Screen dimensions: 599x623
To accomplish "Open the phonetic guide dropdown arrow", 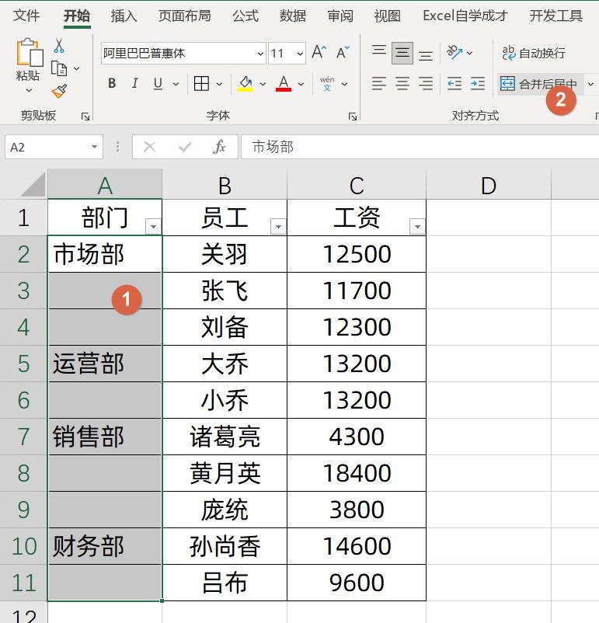I will coord(345,84).
